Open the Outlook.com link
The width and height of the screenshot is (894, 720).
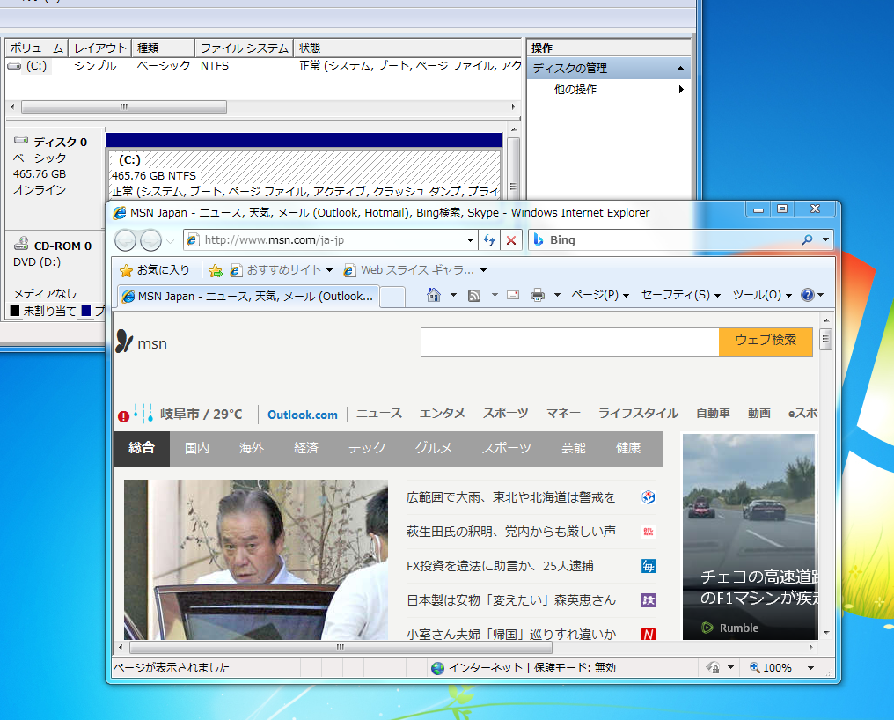click(303, 415)
